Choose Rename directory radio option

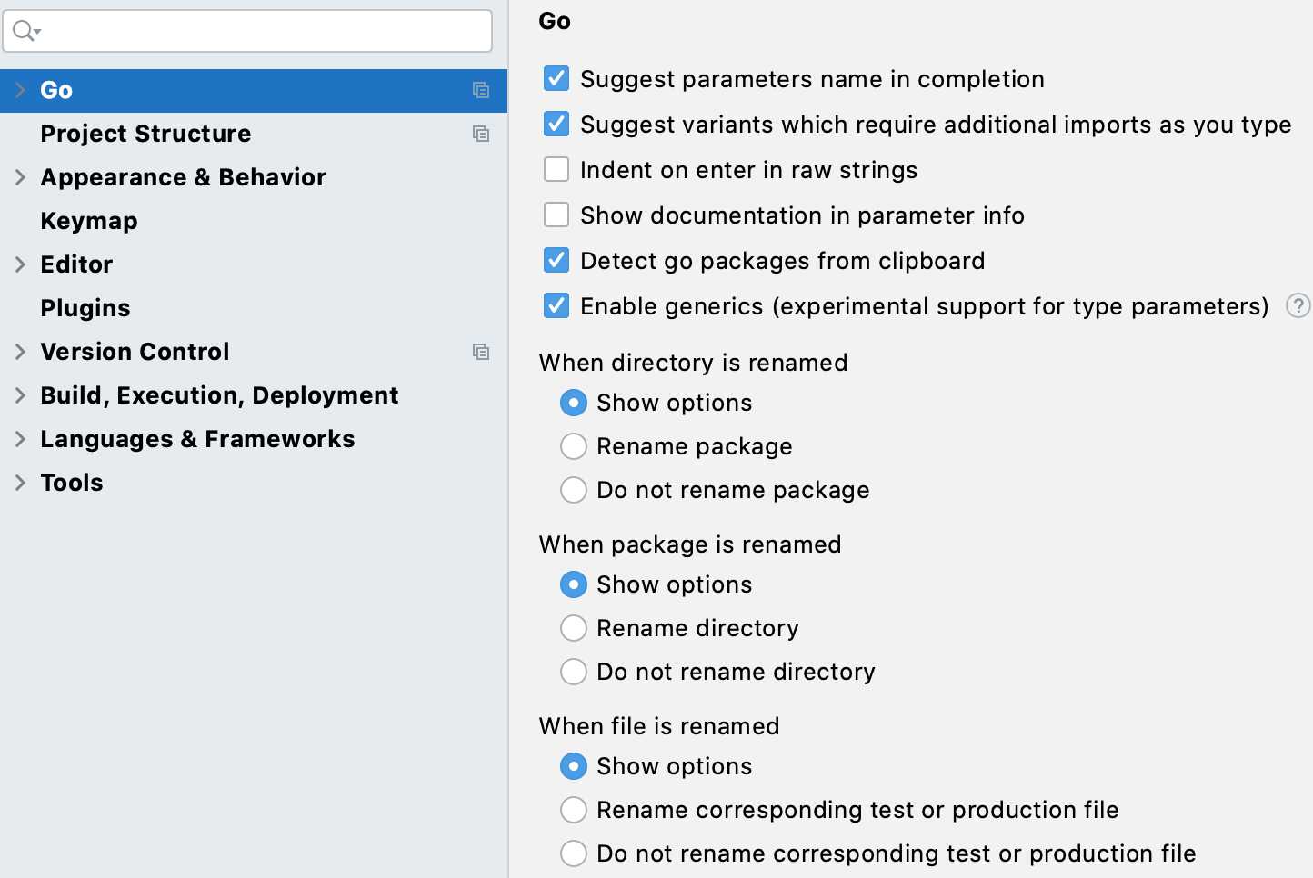[574, 628]
